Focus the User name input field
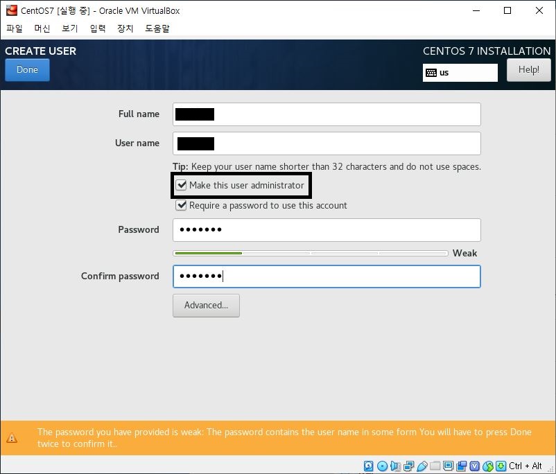Screen dimensions: 556x474 (327, 143)
